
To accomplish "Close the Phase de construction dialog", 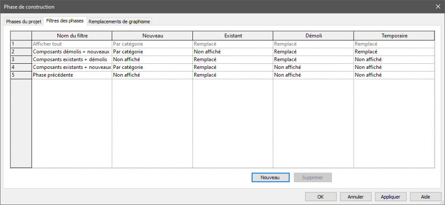I will pos(437,7).
